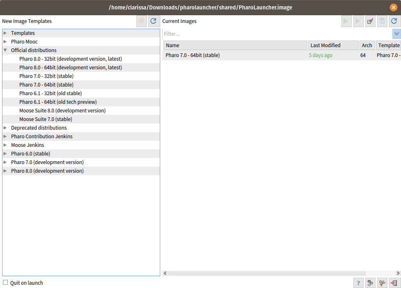Open the help question mark button

(358, 283)
